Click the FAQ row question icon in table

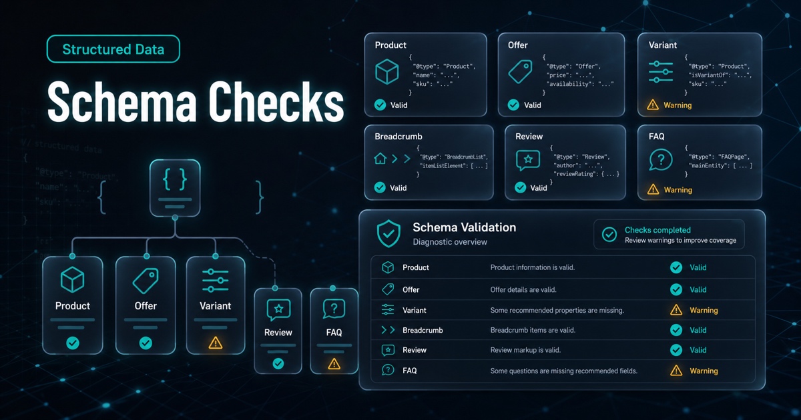388,371
